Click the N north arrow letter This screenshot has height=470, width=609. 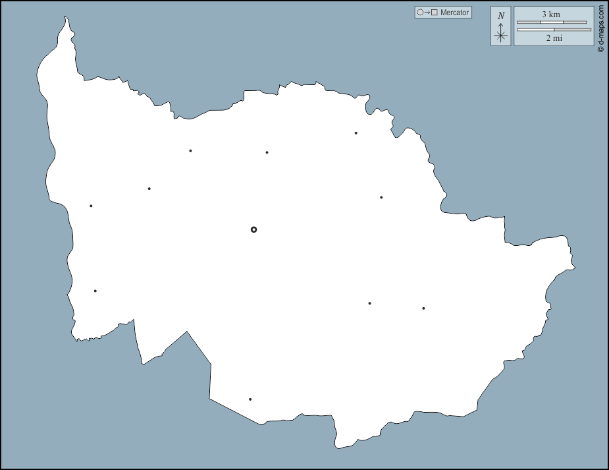tap(501, 16)
